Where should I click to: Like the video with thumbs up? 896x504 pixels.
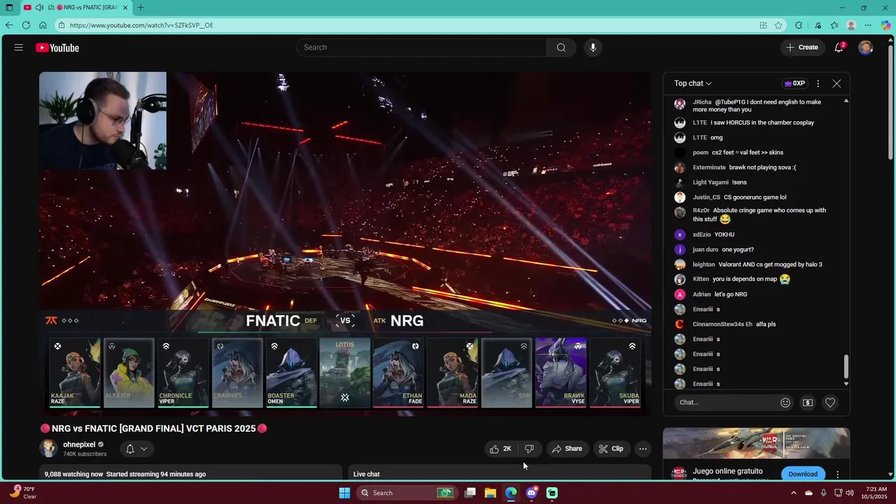tap(500, 449)
